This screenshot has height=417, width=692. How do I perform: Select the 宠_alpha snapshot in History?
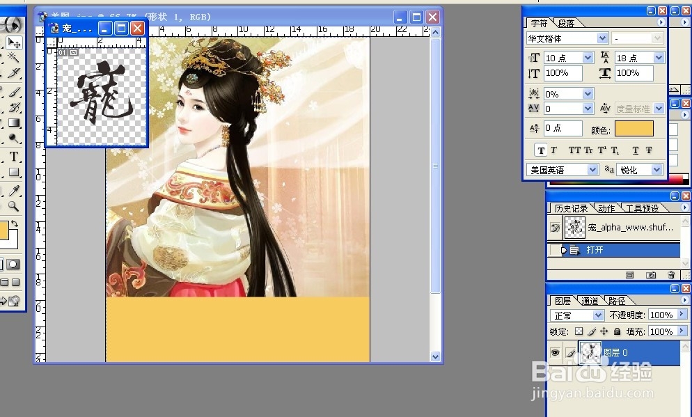pos(613,228)
